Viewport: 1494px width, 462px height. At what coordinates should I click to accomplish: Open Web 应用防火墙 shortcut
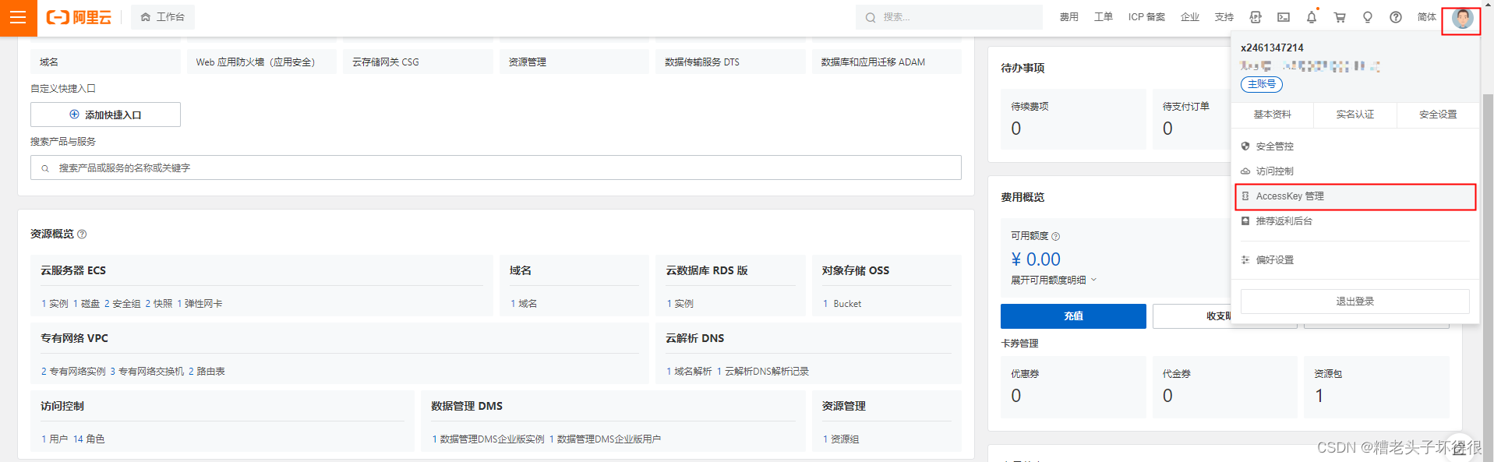pos(262,62)
